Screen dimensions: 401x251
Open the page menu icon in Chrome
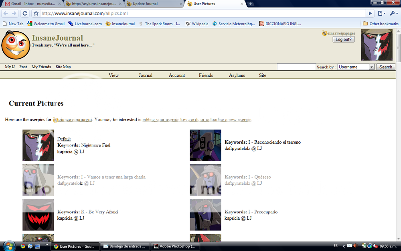[381, 13]
